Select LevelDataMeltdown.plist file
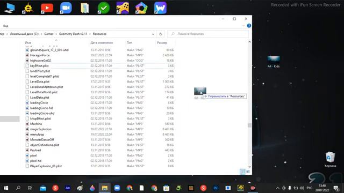 [47, 87]
